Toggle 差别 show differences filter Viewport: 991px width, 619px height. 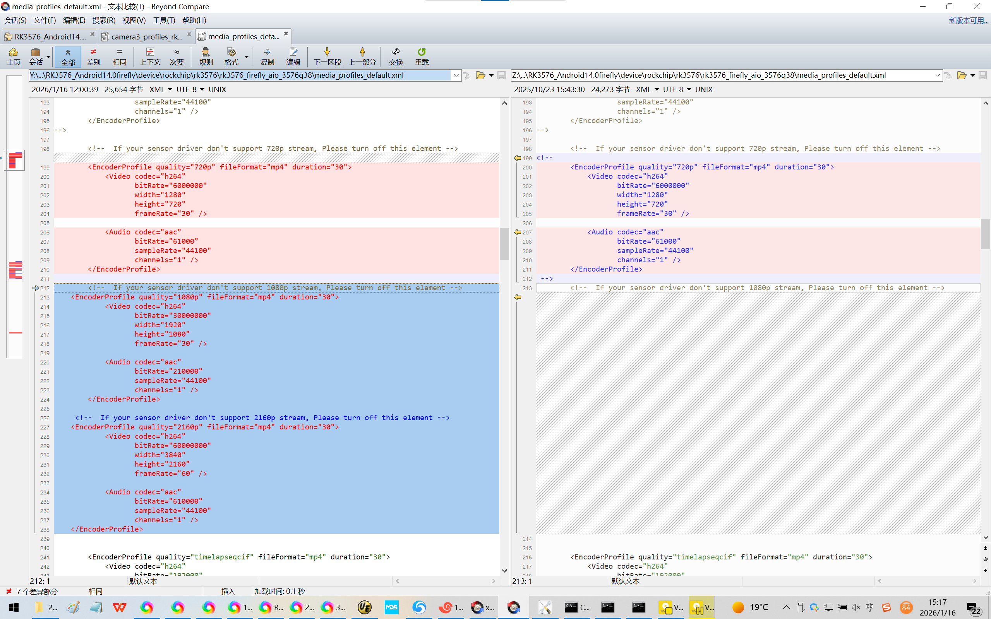coord(93,56)
